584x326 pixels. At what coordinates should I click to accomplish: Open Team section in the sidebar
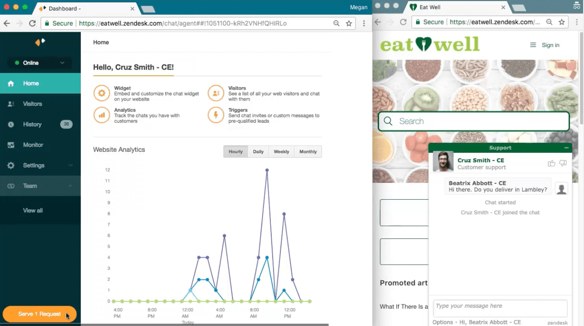(40, 186)
